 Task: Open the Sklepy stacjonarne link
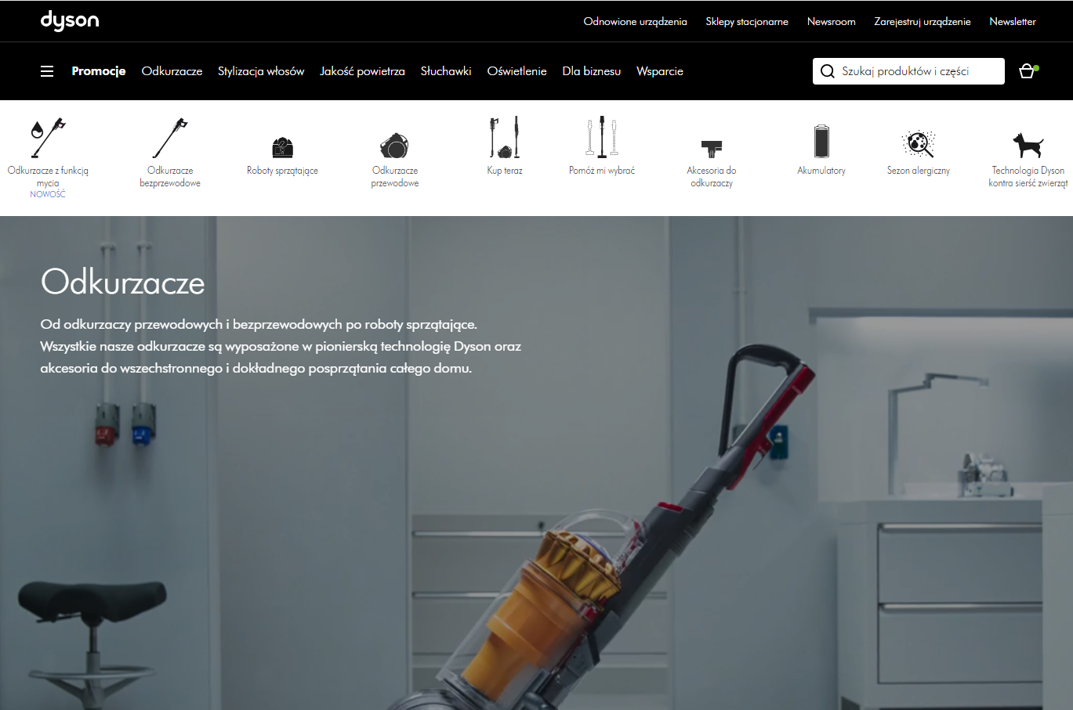click(x=747, y=22)
